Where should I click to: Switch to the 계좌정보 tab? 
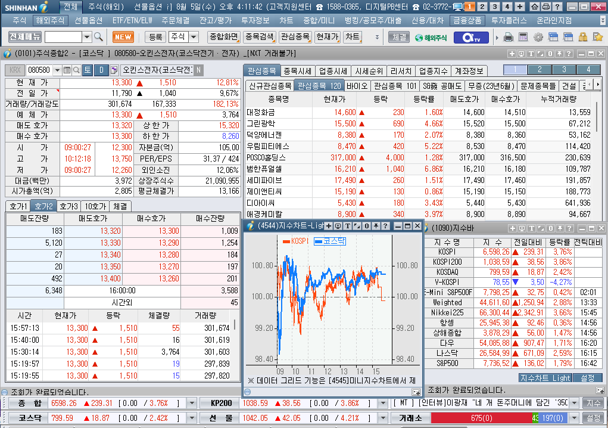tap(469, 71)
